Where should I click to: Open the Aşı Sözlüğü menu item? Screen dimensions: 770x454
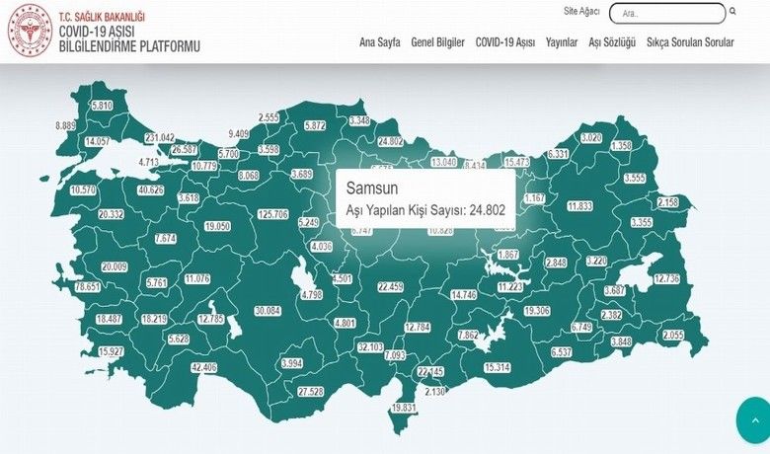[612, 42]
